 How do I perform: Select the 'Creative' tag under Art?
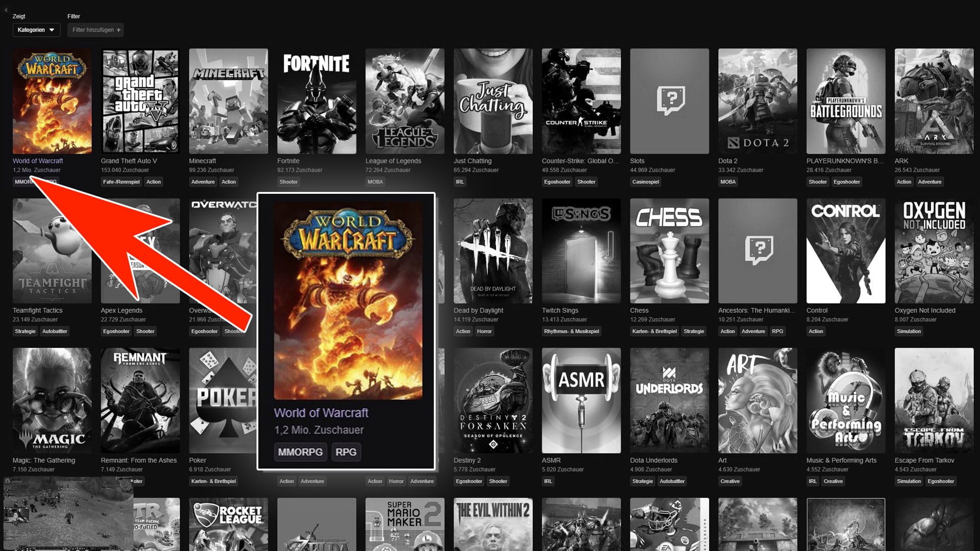click(730, 481)
